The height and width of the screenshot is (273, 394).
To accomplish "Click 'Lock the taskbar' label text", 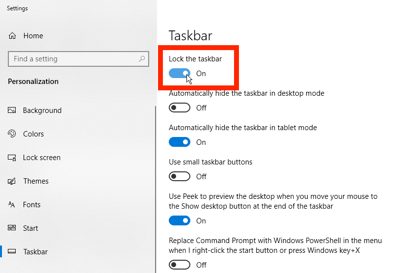I will point(195,59).
